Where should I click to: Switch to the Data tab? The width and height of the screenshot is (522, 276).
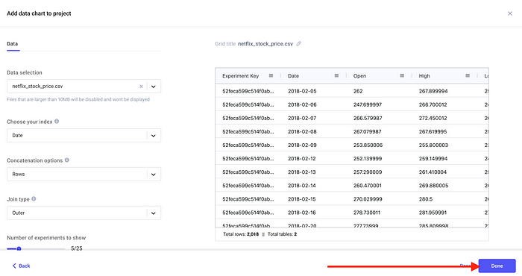point(13,43)
